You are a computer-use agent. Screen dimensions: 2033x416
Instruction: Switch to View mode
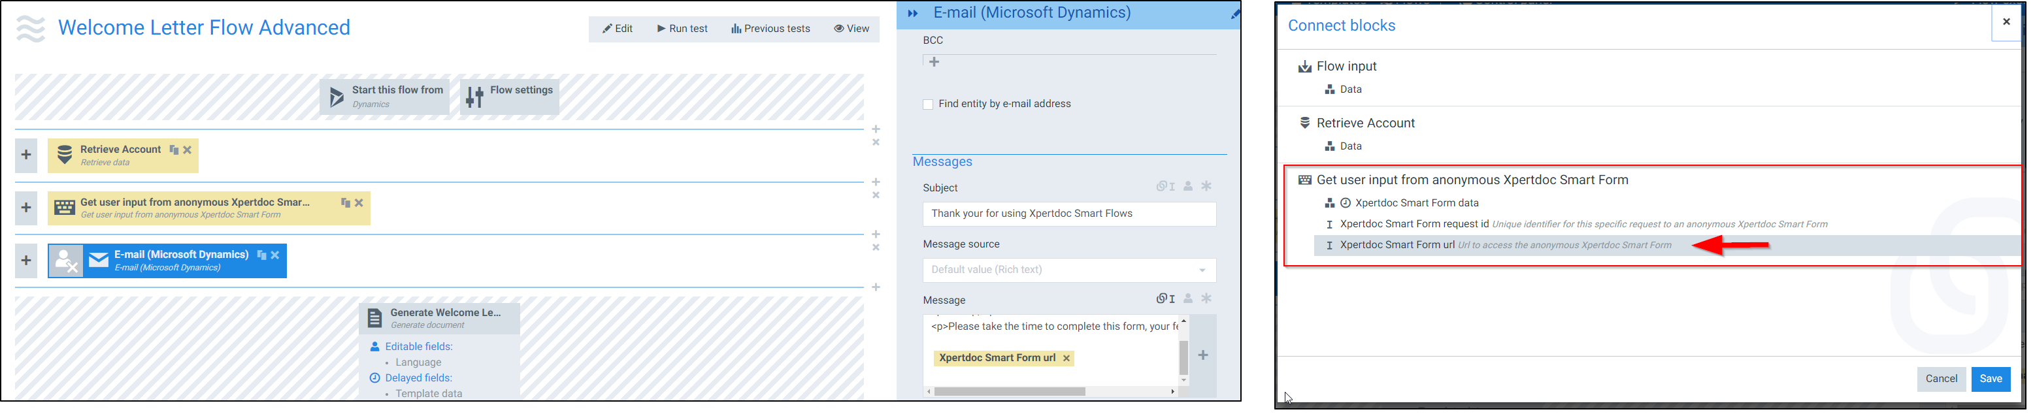click(851, 29)
